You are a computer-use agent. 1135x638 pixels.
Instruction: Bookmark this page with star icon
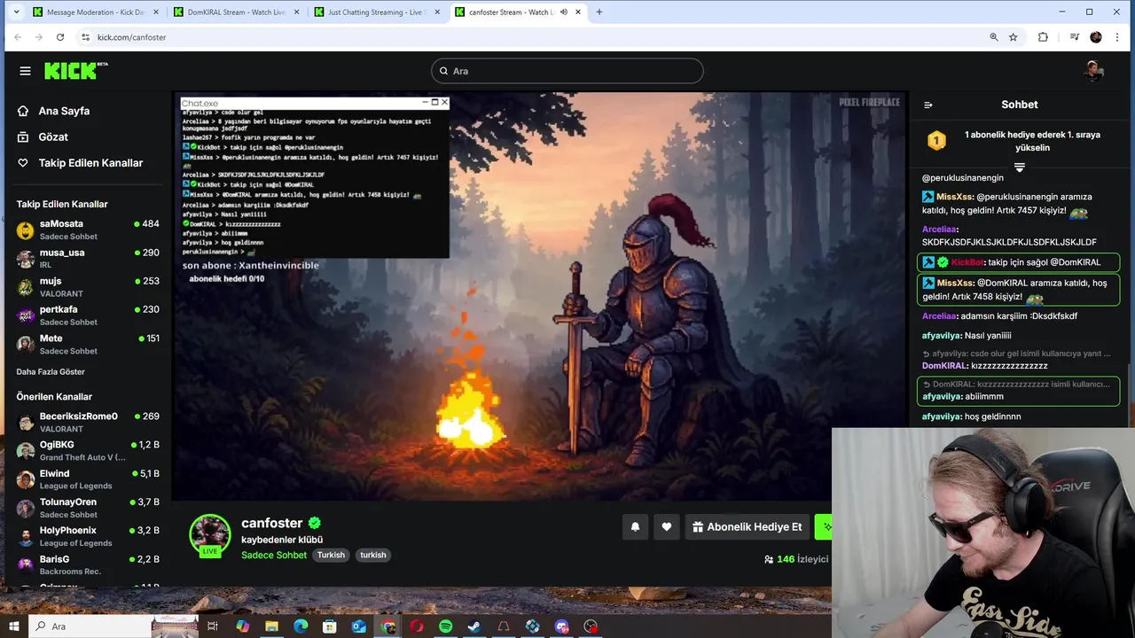coord(1014,37)
